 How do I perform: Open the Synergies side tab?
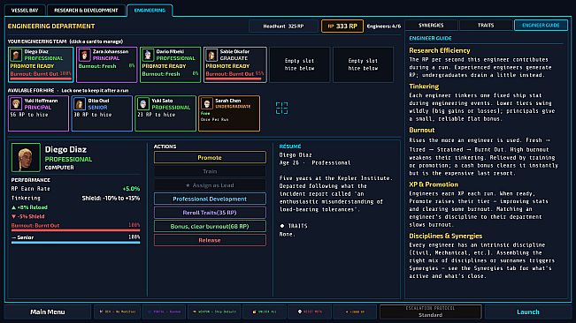(431, 26)
